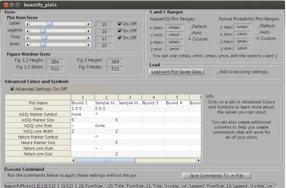Click the Label slider right arrow
This screenshot has width=287, height=188.
coord(89,24)
